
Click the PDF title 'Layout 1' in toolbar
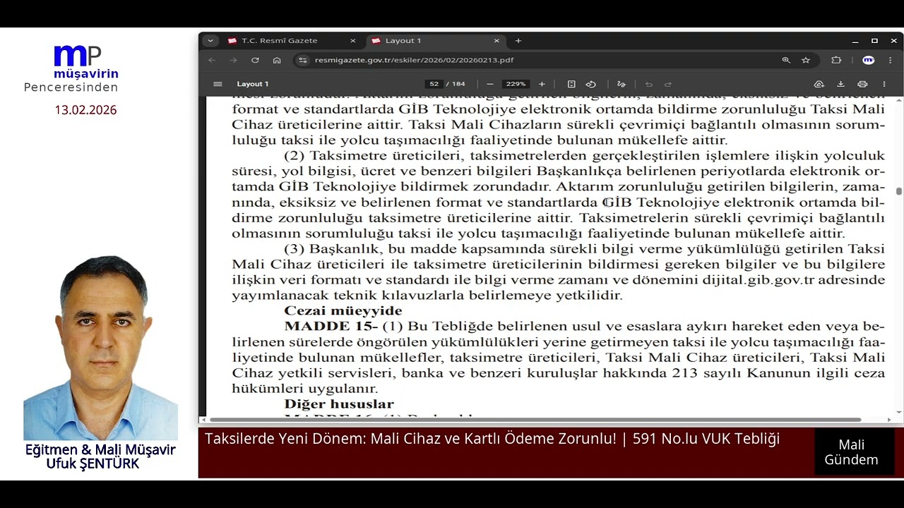click(252, 84)
